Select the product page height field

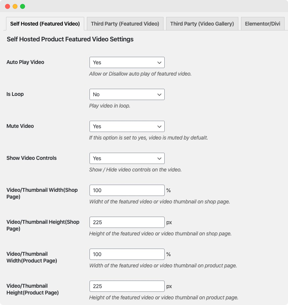(127, 286)
